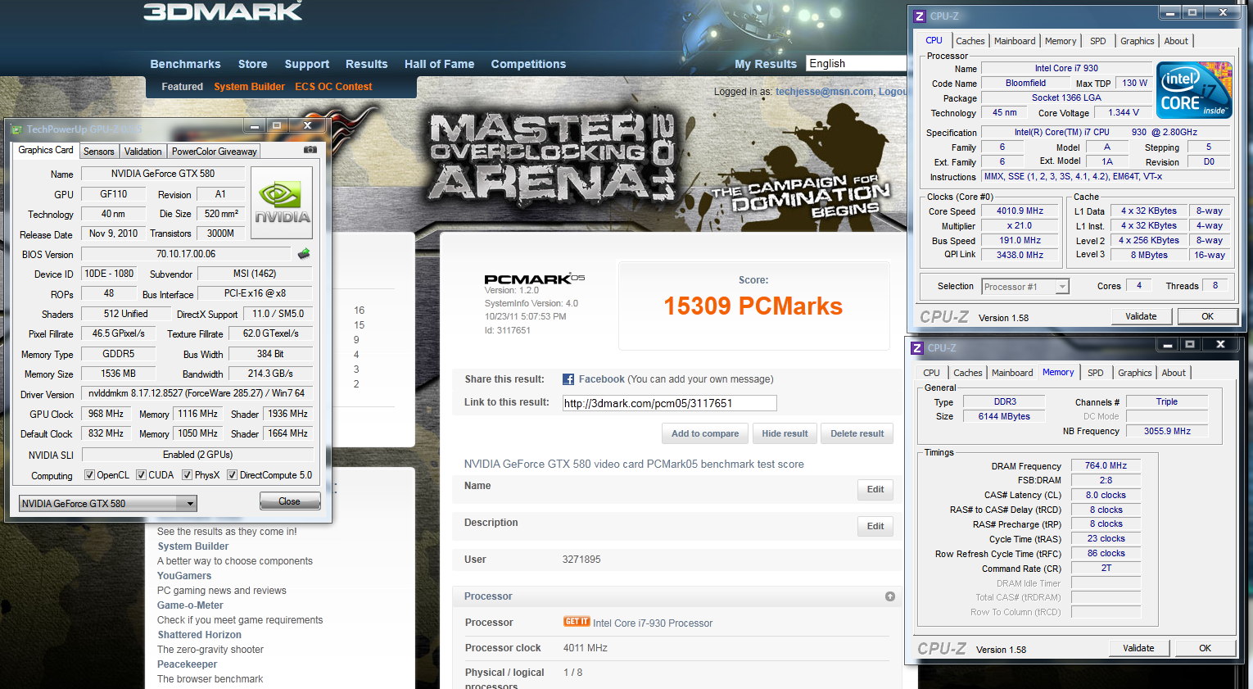The height and width of the screenshot is (689, 1253).
Task: Click the PCMark05 logo
Action: coord(534,279)
